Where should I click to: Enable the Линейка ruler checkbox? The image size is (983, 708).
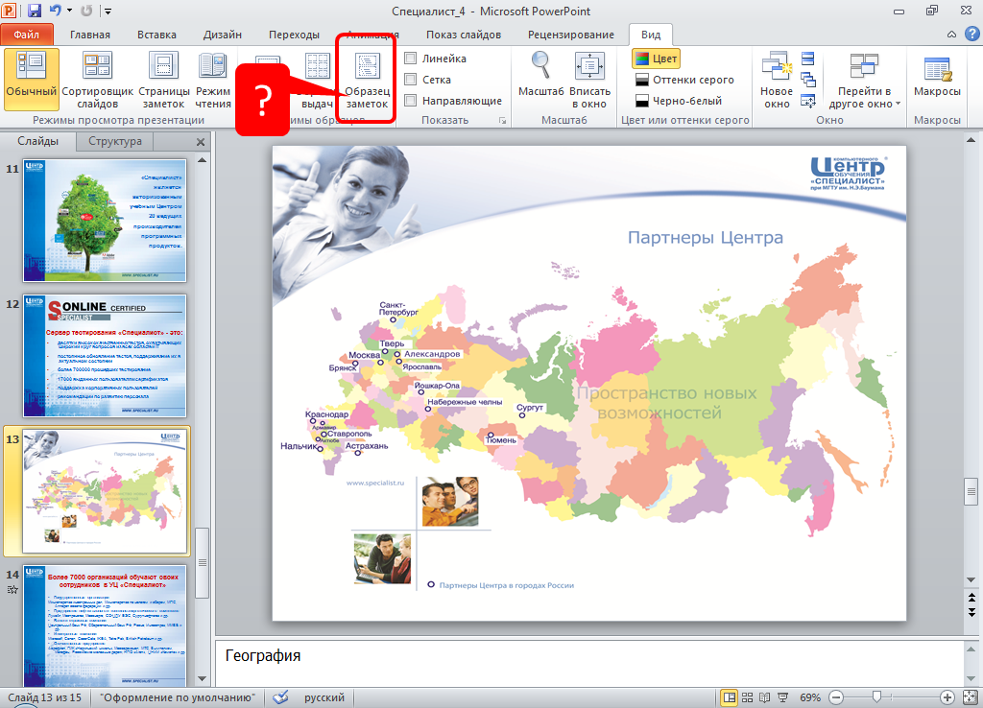[411, 59]
